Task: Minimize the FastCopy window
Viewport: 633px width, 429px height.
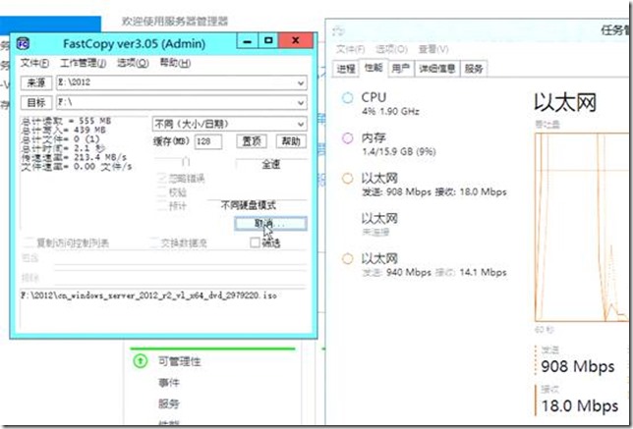Action: (248, 40)
